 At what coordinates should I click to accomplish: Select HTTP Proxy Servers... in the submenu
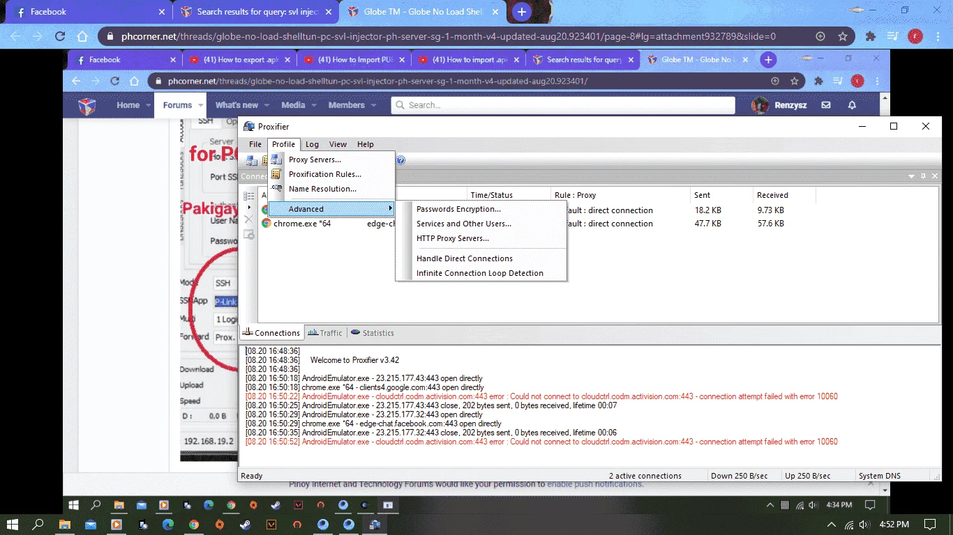point(453,238)
